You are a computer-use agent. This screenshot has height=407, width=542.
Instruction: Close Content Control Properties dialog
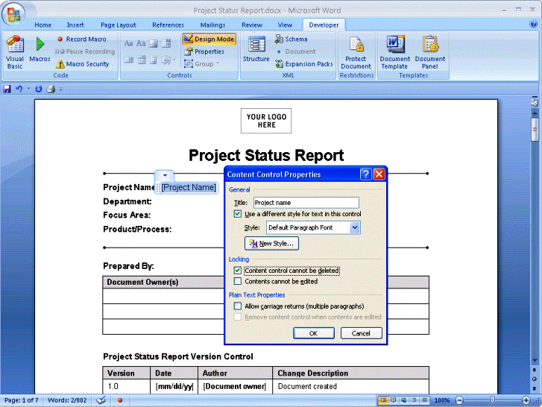pos(379,174)
